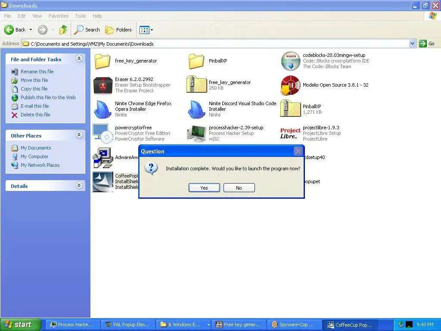
Task: Click Yes to launch the program
Action: pyautogui.click(x=204, y=188)
